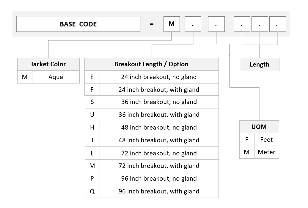Click the dash separator after base code

coord(152,24)
